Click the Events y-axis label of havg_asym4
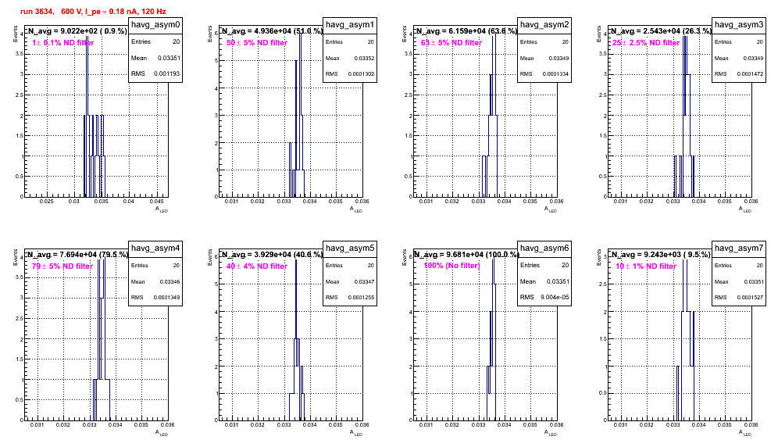The width and height of the screenshot is (778, 447). 16,257
